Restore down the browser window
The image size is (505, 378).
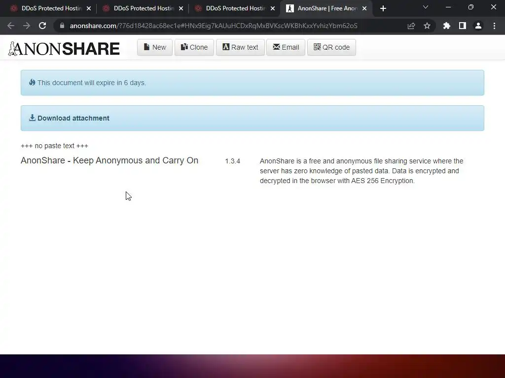[471, 7]
